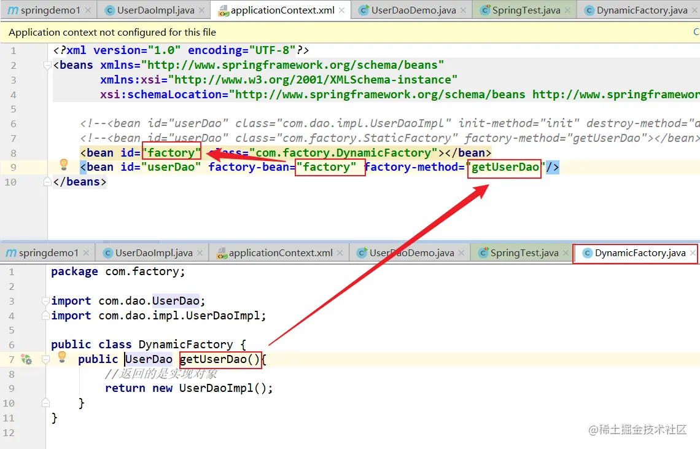
Task: Click 'return new UserDaoImpl();' statement
Action: click(x=189, y=388)
